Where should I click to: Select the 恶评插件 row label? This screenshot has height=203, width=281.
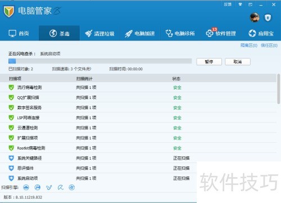click(x=25, y=168)
